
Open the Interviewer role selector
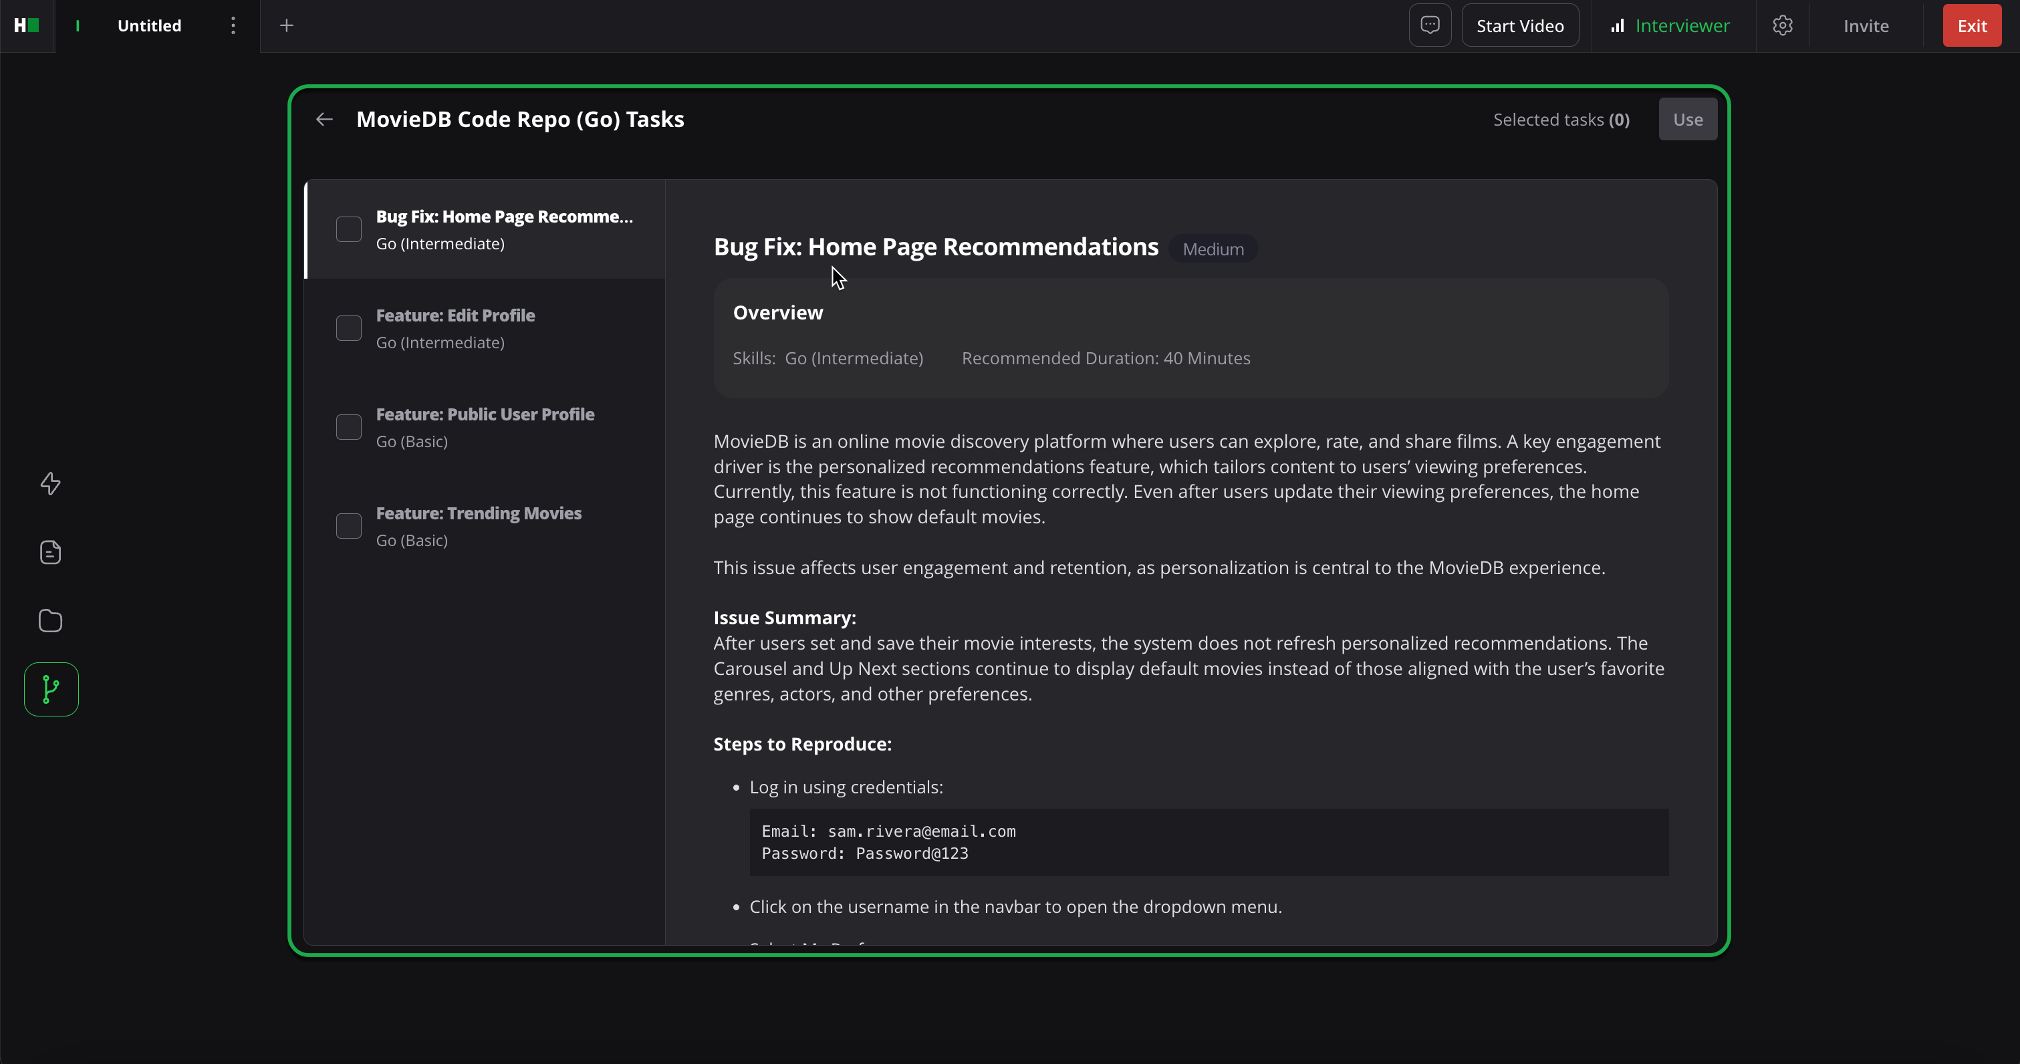coord(1670,26)
